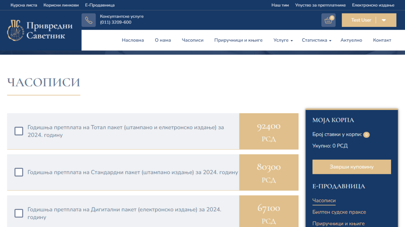Expand the Статистика menu dropdown

tap(316, 40)
